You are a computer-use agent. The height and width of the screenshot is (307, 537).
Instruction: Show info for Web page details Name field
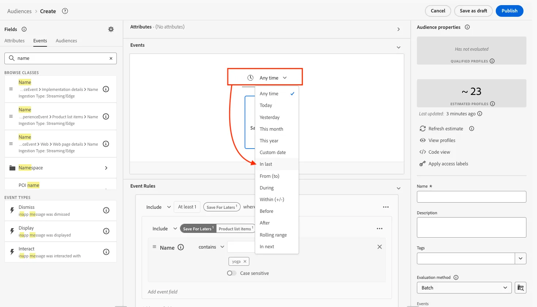coord(106,144)
